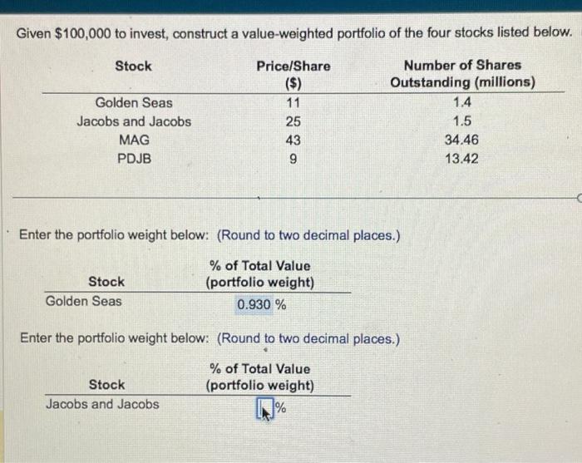Click the percent sign beside the empty input
This screenshot has width=582, height=463.
click(281, 407)
